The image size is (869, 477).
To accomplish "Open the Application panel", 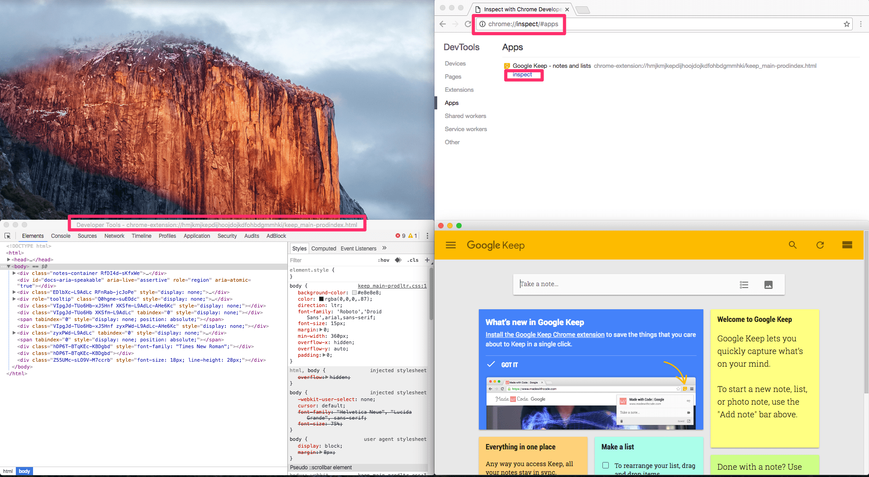I will (x=197, y=236).
